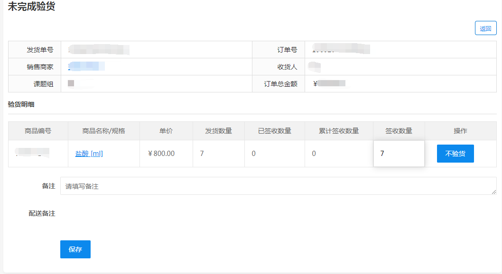
Task: Click the 订单总金额 amount value
Action: click(x=330, y=84)
